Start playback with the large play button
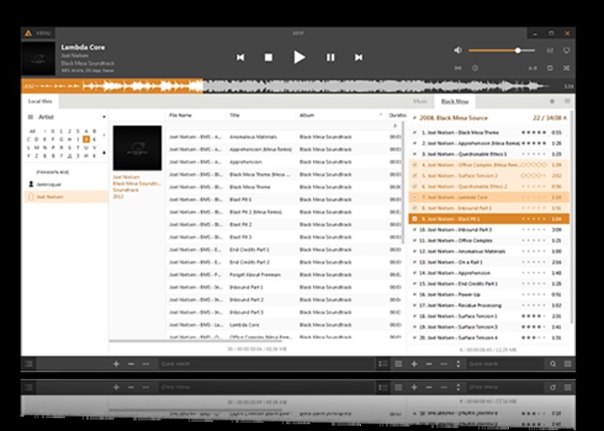Image resolution: width=604 pixels, height=431 pixels. pos(299,57)
